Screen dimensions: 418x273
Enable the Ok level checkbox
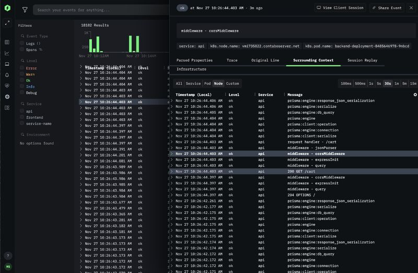point(22,81)
